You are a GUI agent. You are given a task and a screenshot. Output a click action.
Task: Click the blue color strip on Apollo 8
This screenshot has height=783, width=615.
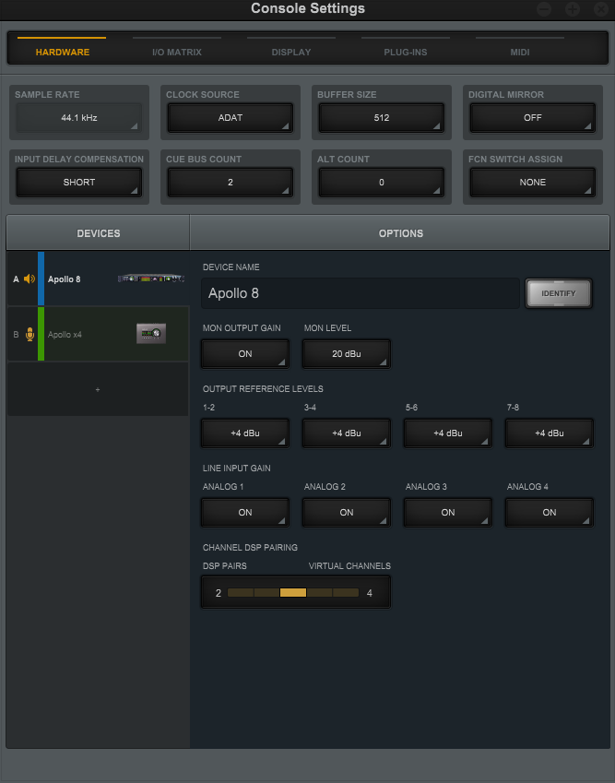(41, 279)
